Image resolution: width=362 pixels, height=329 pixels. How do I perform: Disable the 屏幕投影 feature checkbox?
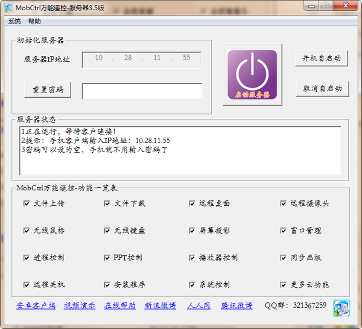192,231
